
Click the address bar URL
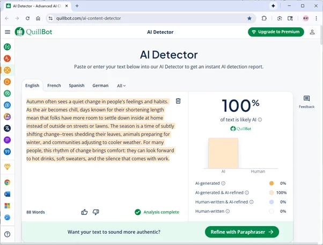(89, 18)
